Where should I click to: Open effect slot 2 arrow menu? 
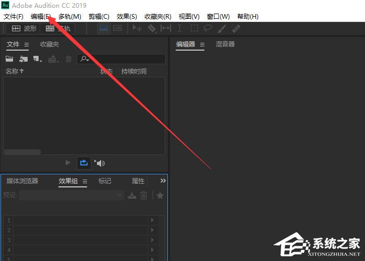coord(152,230)
